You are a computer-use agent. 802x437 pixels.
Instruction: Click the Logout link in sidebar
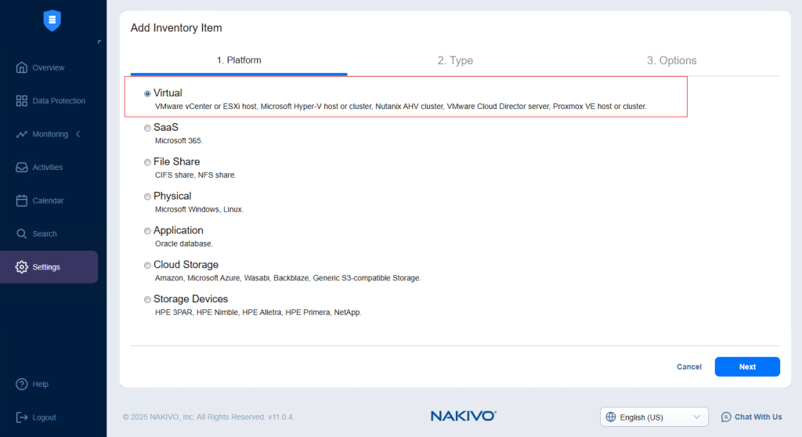(44, 417)
